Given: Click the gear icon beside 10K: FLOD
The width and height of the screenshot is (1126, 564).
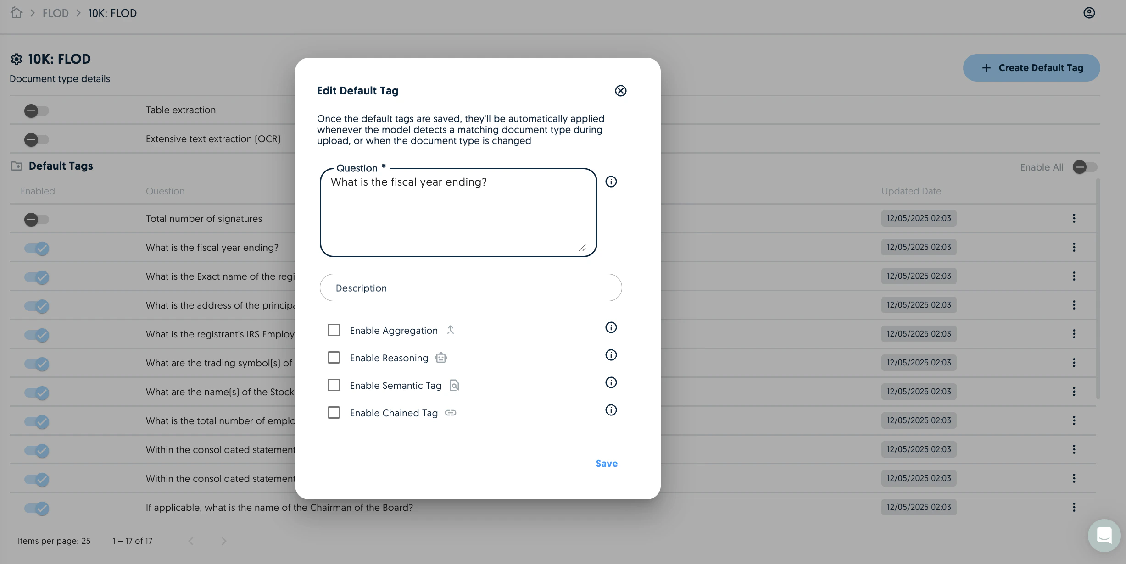Looking at the screenshot, I should pos(17,59).
